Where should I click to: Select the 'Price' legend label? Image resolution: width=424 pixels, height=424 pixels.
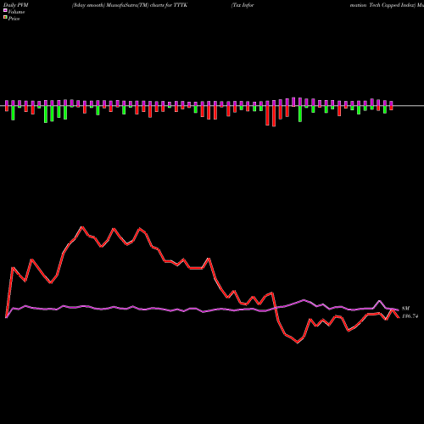tap(14, 19)
